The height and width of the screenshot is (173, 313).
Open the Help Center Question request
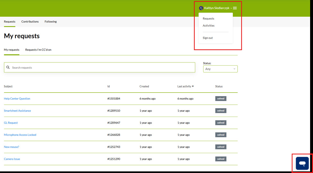point(17,99)
